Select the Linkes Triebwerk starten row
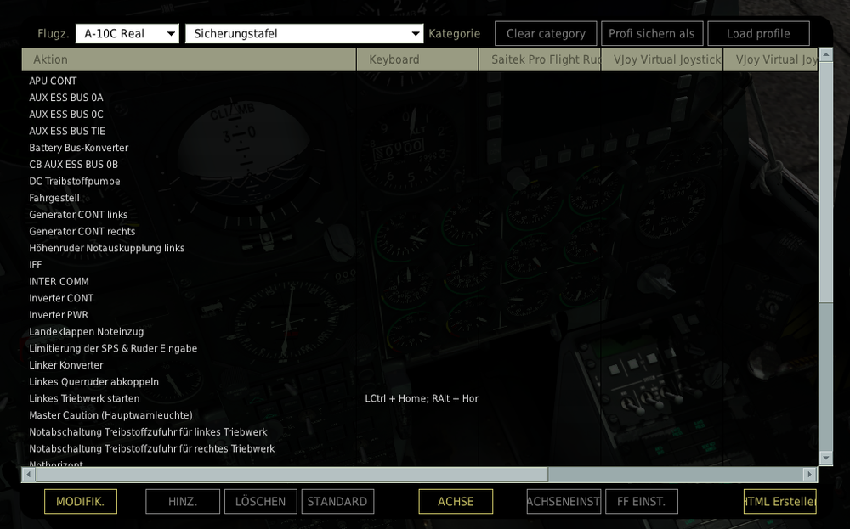850x529 pixels. point(420,398)
